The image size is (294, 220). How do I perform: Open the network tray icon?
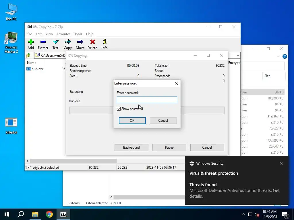tap(250, 214)
